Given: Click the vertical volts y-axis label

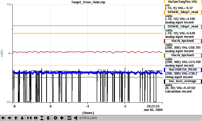Looking at the screenshot, I should [x=2, y=53].
